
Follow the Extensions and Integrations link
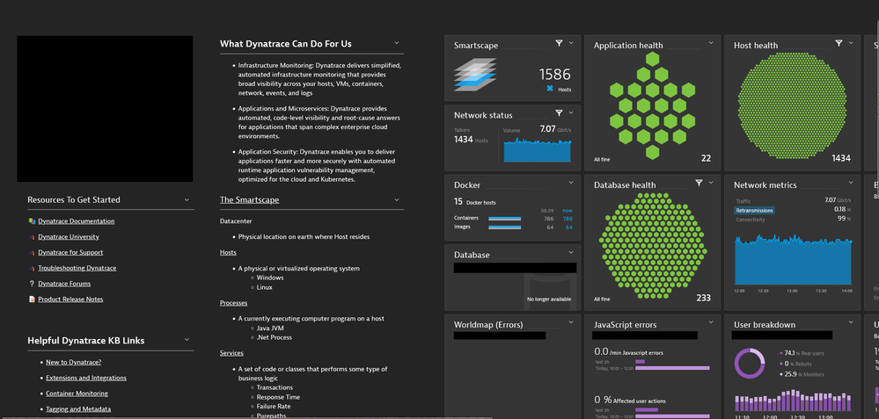point(86,378)
